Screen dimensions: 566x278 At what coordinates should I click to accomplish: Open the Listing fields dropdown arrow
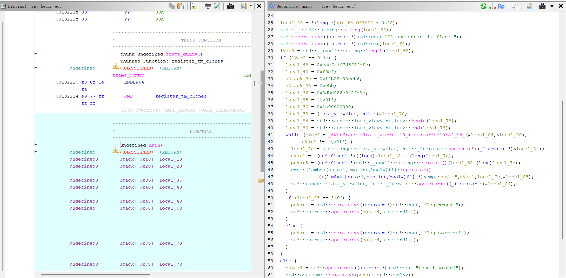click(251, 6)
